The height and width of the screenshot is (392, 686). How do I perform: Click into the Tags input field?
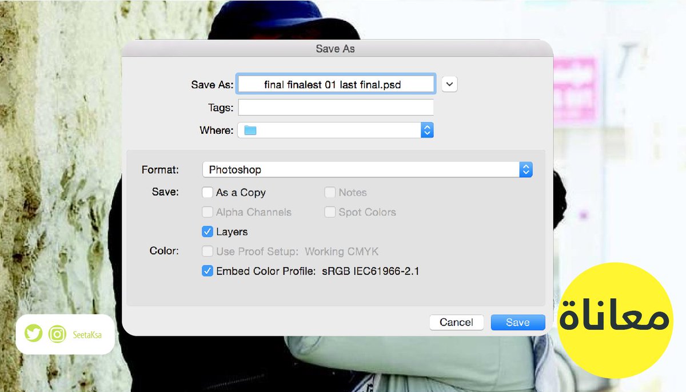(336, 107)
